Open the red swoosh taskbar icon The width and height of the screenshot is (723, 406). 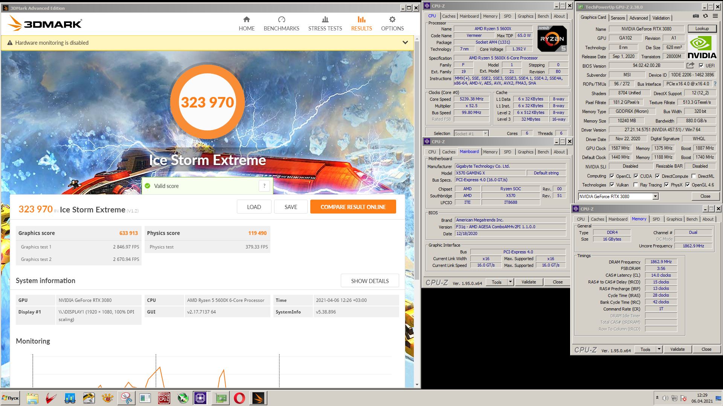51,398
